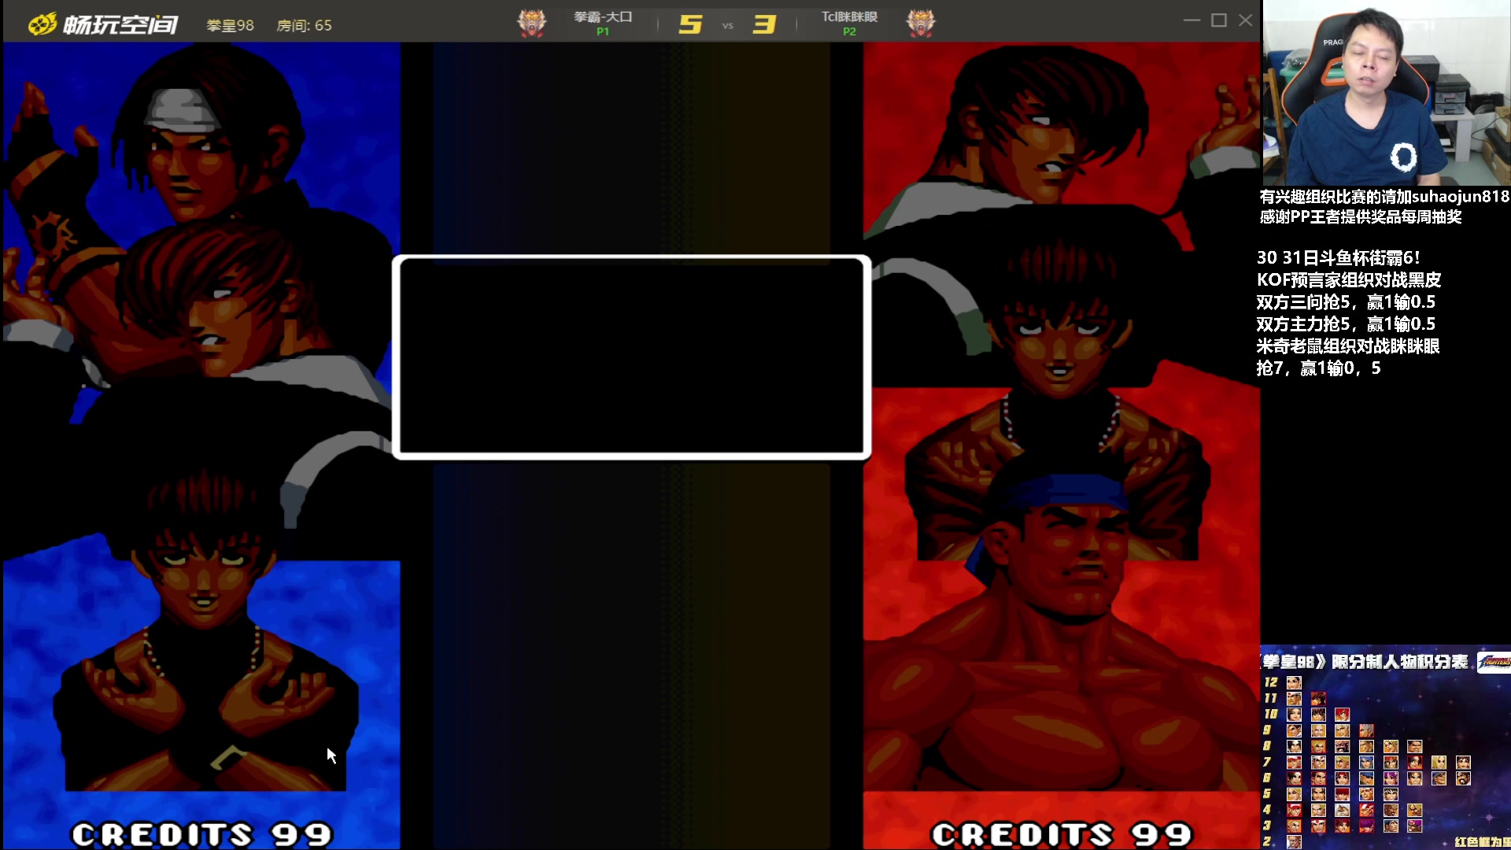Click first character icon in row 7
This screenshot has height=850, width=1511.
point(1295,763)
